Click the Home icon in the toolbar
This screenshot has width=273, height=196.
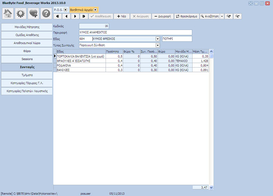click(x=9, y=13)
